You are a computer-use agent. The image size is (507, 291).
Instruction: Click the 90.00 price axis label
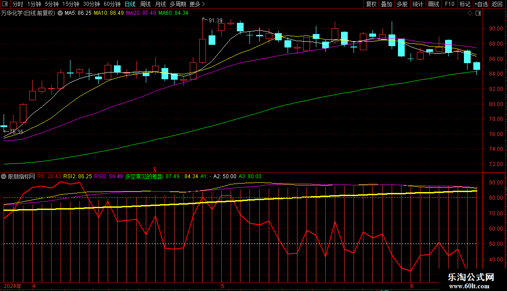(496, 29)
